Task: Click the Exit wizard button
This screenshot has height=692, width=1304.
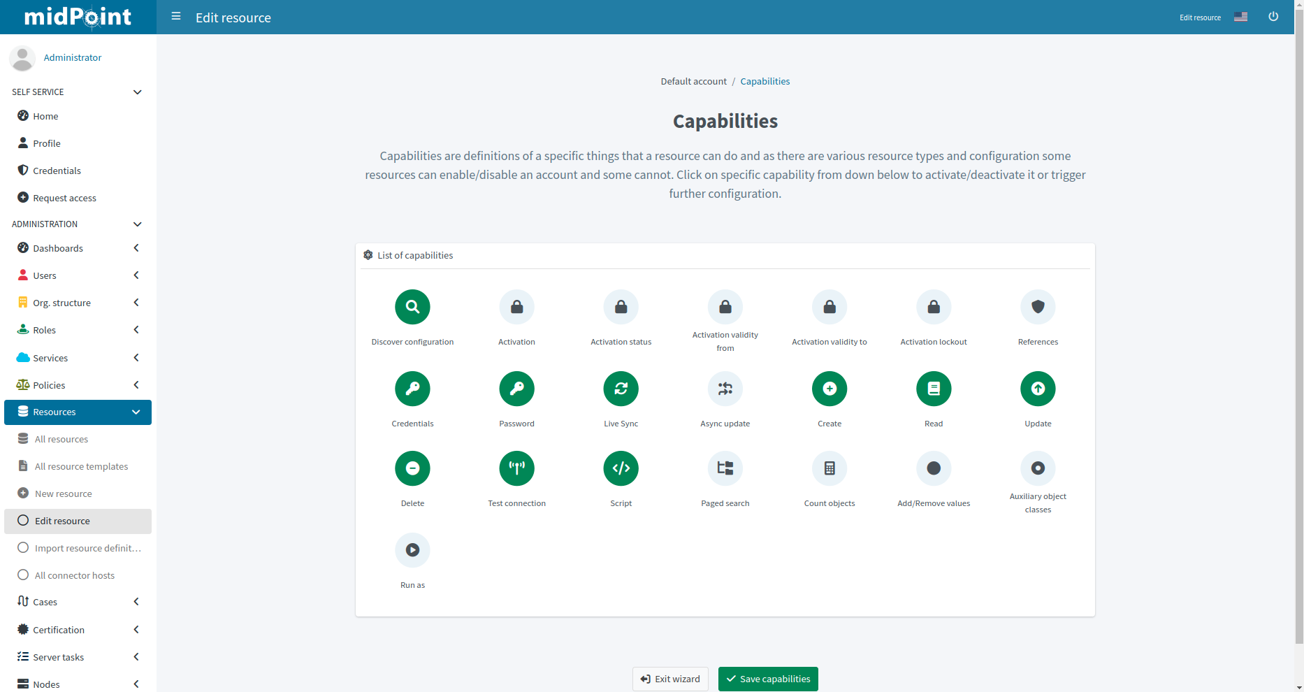Action: (670, 679)
